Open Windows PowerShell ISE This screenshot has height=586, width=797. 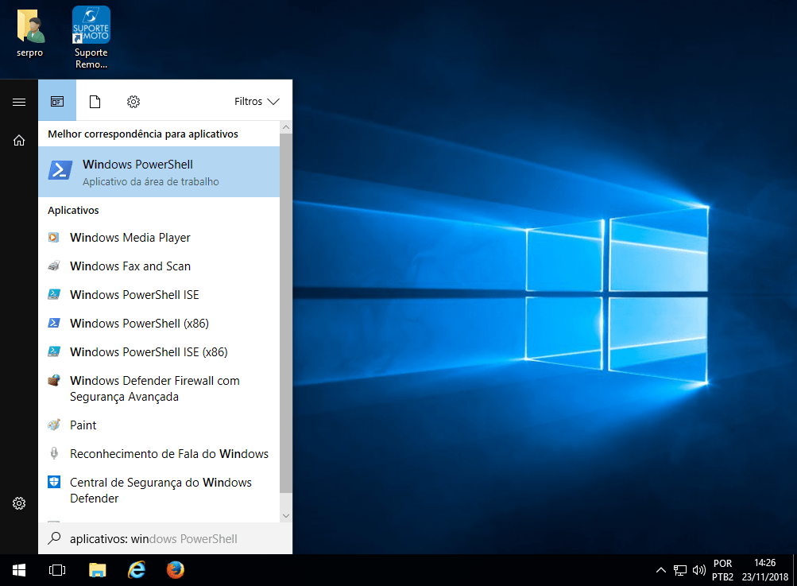(134, 295)
